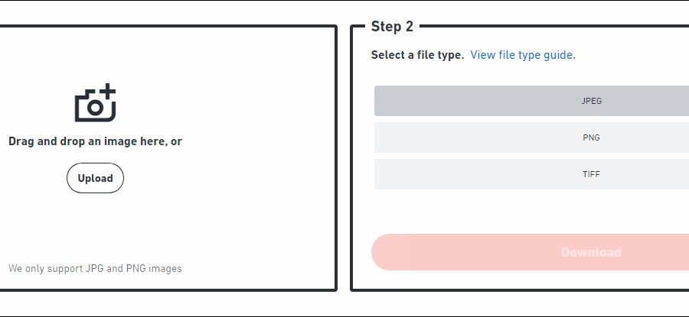Viewport: 689px width, 317px height.
Task: Open the View file type guide link
Action: click(x=522, y=55)
